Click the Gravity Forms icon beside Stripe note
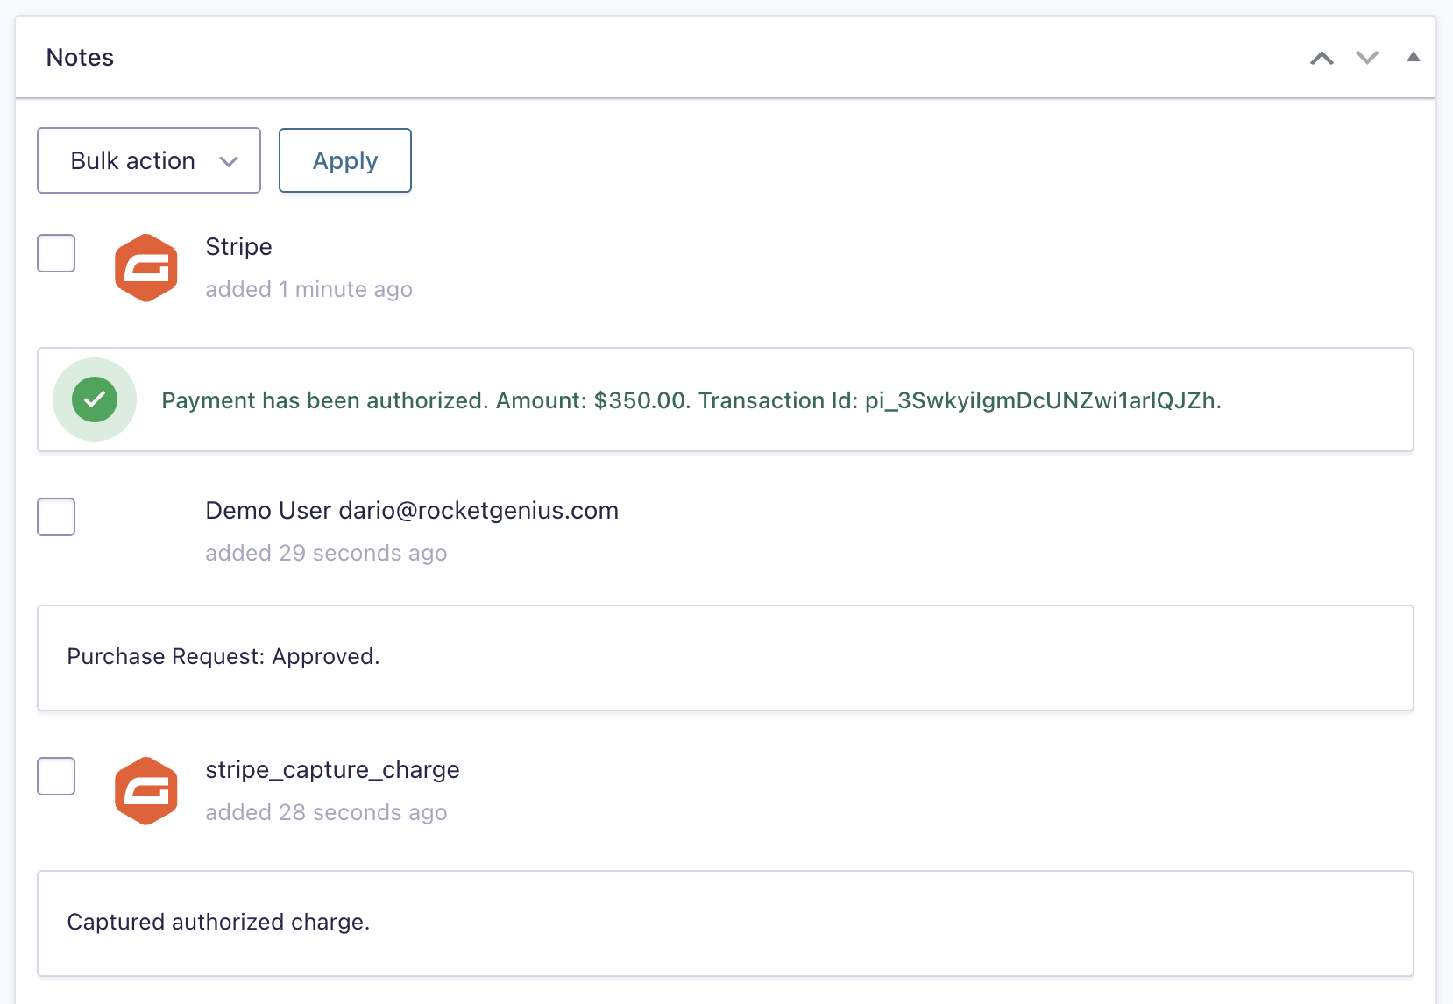1453x1004 pixels. point(146,268)
